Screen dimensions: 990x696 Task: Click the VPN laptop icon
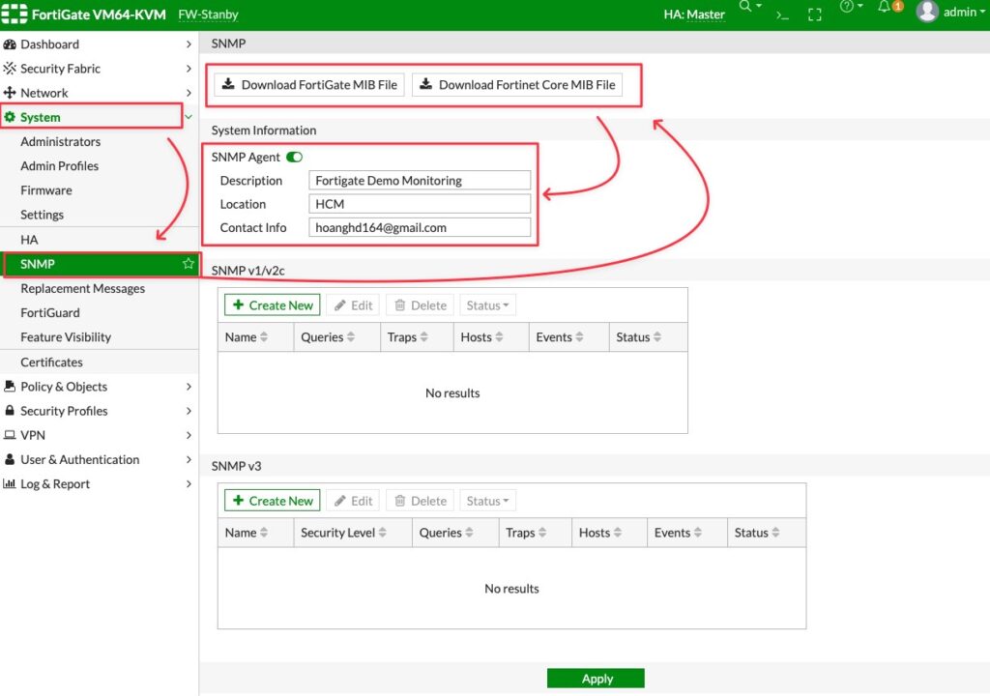[x=10, y=435]
